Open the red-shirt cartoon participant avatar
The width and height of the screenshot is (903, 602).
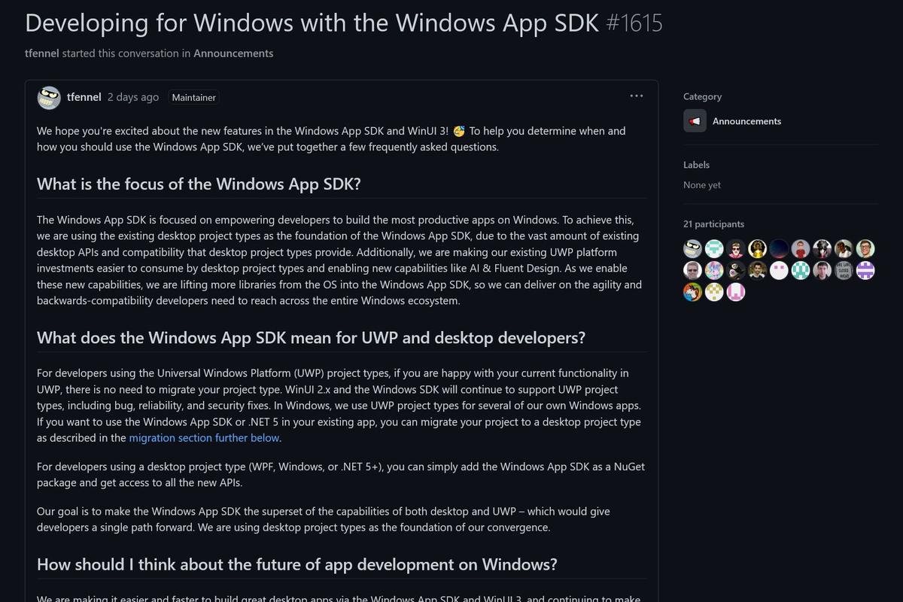tap(801, 249)
